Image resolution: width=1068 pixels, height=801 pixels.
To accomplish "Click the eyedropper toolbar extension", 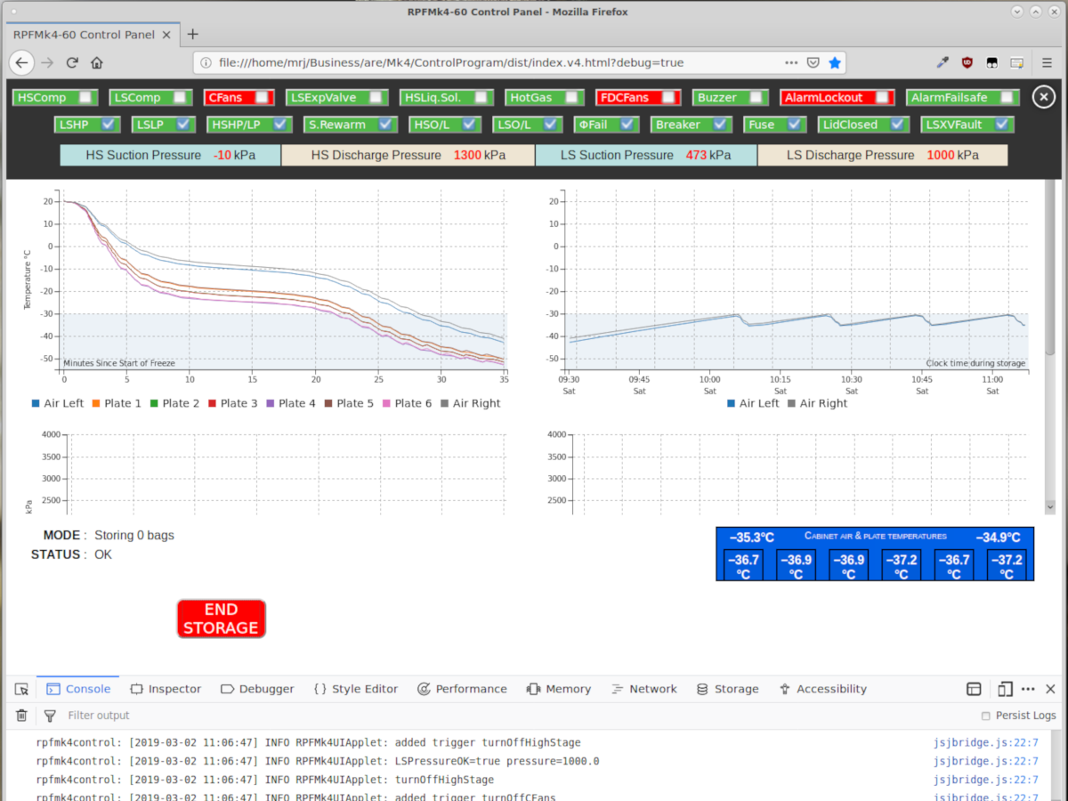I will (x=943, y=63).
